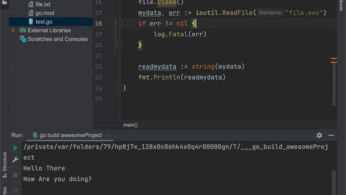Click the mydata variable on line 17
346x195 pixels.
[150, 13]
